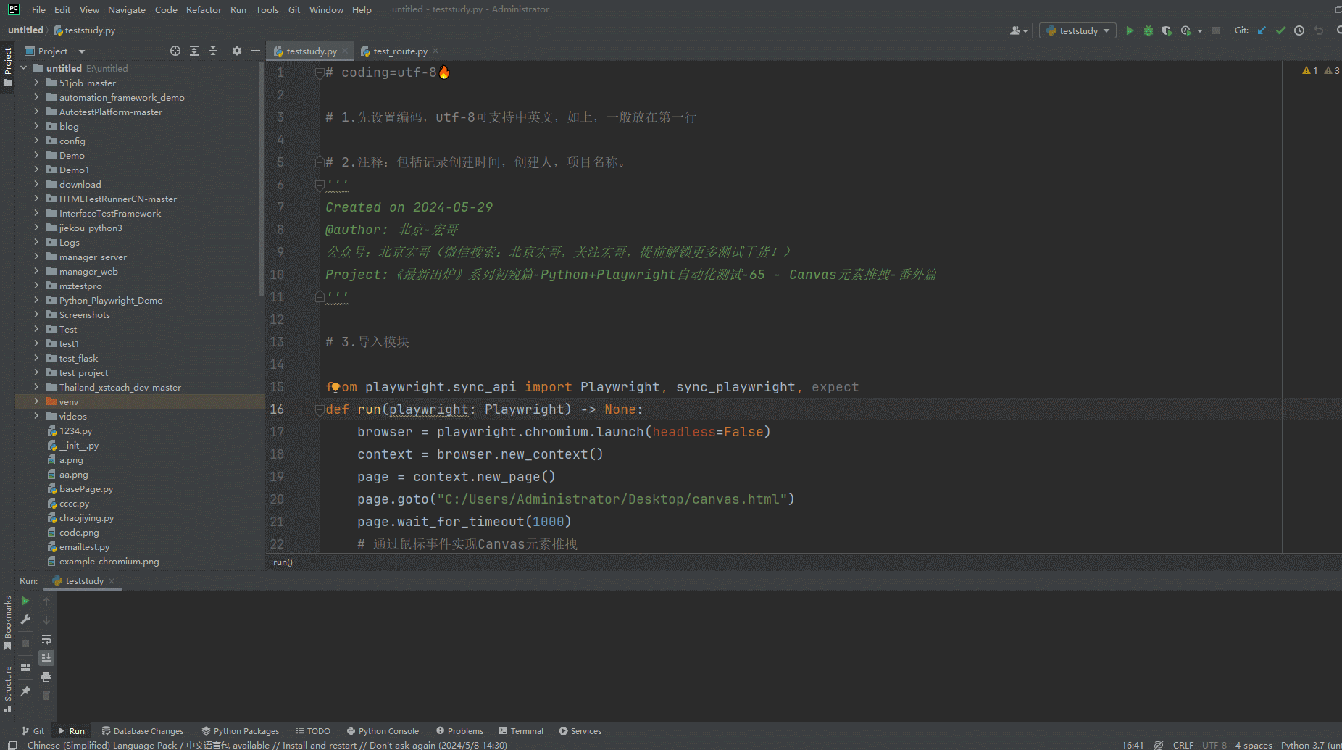This screenshot has height=750, width=1342.
Task: Click the CRLF line separator status
Action: pos(1183,745)
